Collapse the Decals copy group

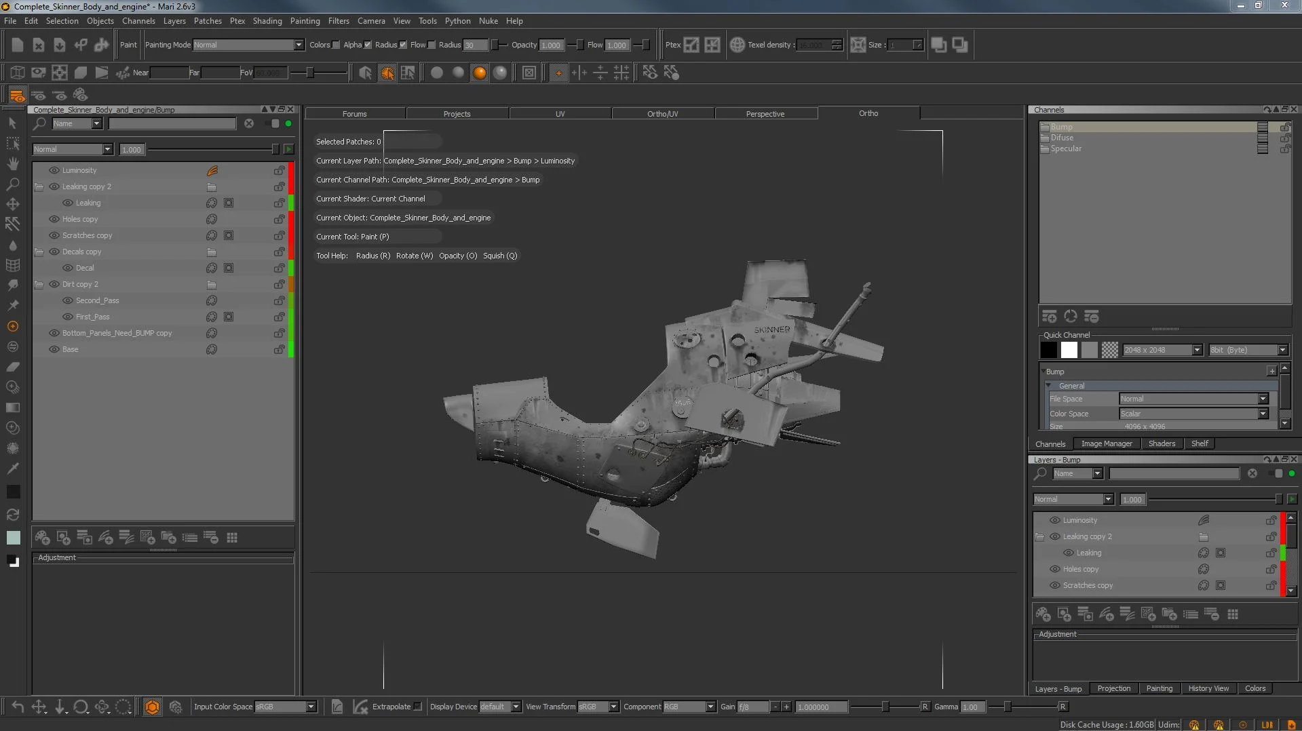39,252
